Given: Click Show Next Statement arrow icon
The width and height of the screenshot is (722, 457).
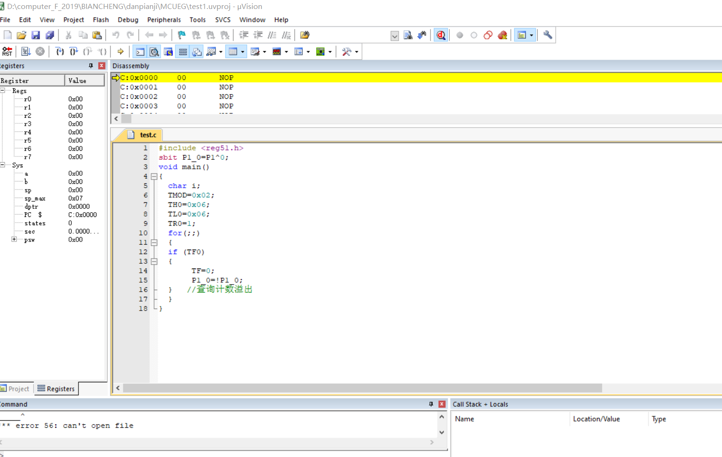Looking at the screenshot, I should tap(120, 52).
